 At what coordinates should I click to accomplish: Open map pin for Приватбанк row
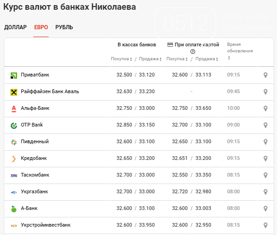[x=265, y=75]
